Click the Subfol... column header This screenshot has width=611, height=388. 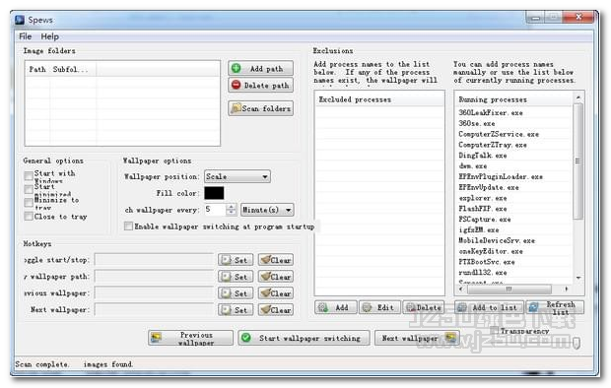click(73, 69)
